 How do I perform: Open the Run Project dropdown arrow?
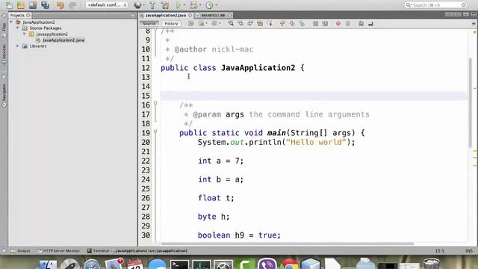184,5
